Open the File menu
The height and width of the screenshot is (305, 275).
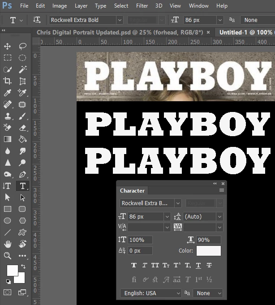[24, 6]
